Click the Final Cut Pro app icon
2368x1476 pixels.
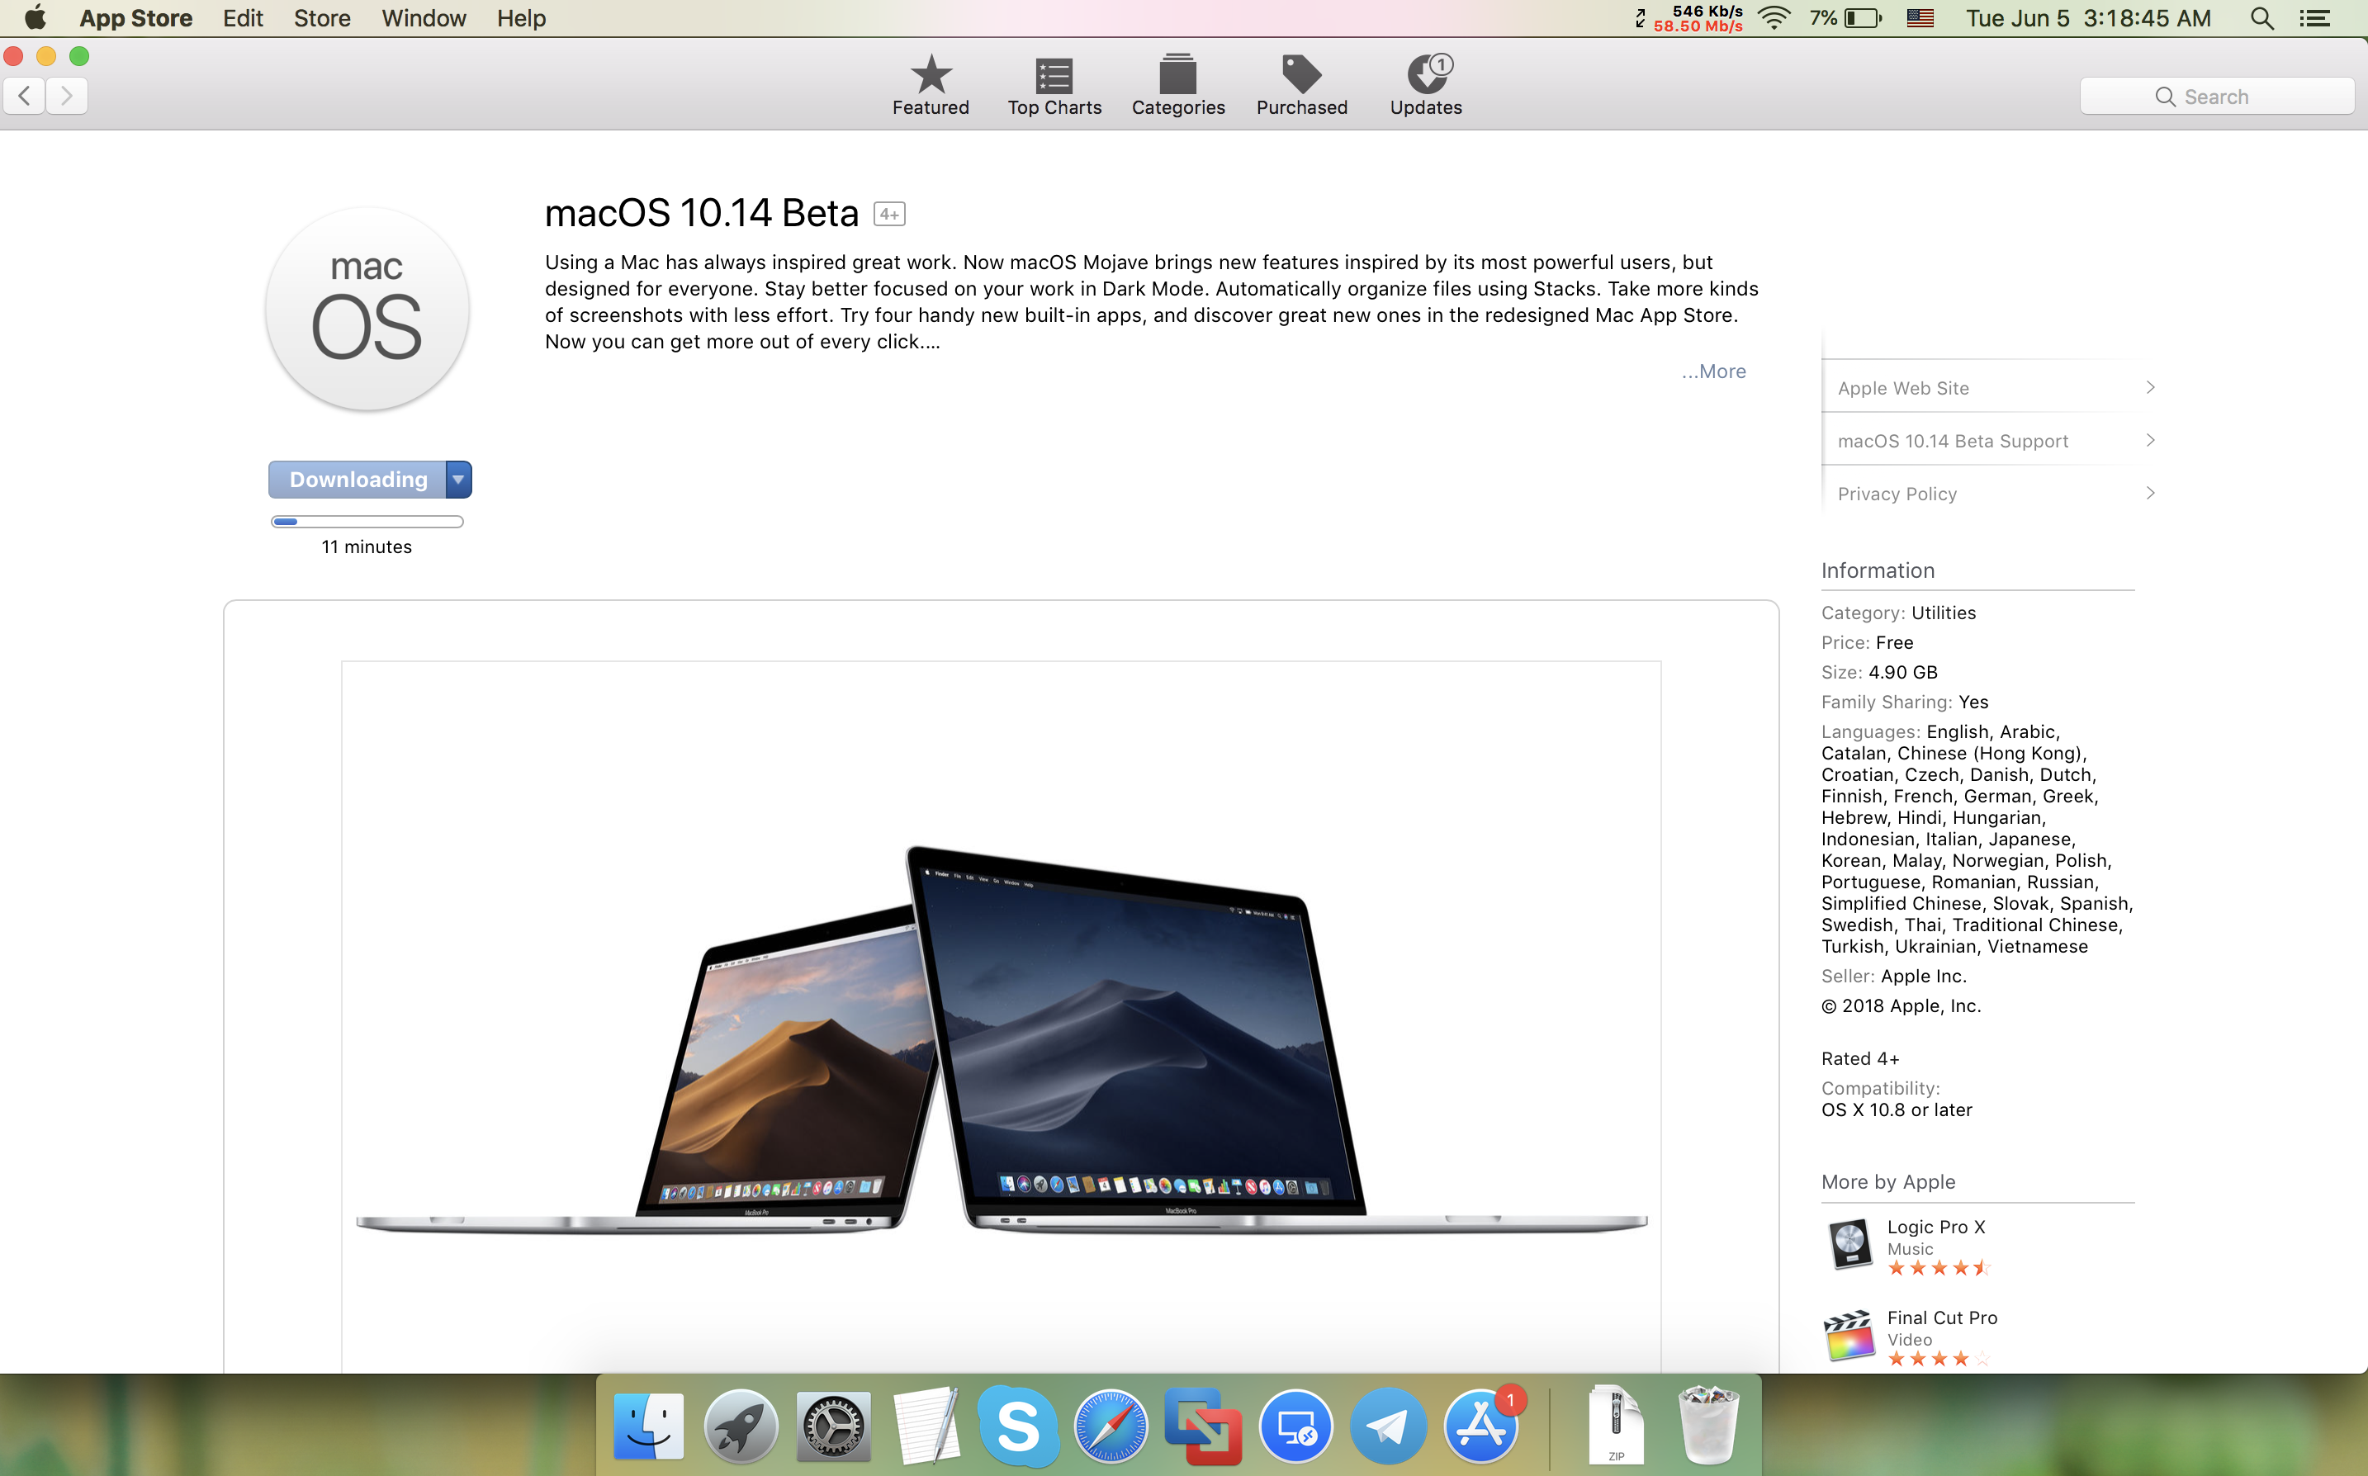tap(1849, 1336)
